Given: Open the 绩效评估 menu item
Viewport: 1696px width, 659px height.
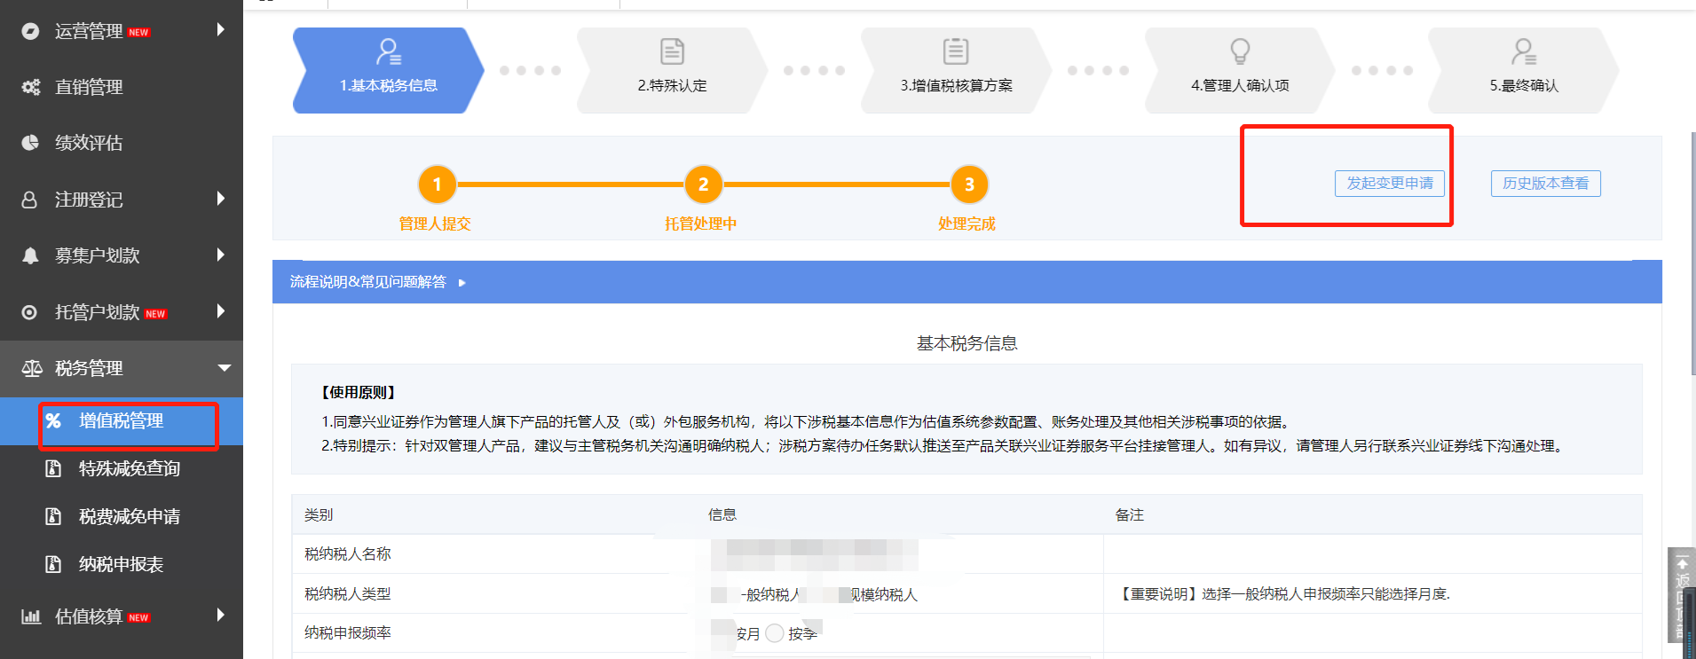Looking at the screenshot, I should pos(122,143).
